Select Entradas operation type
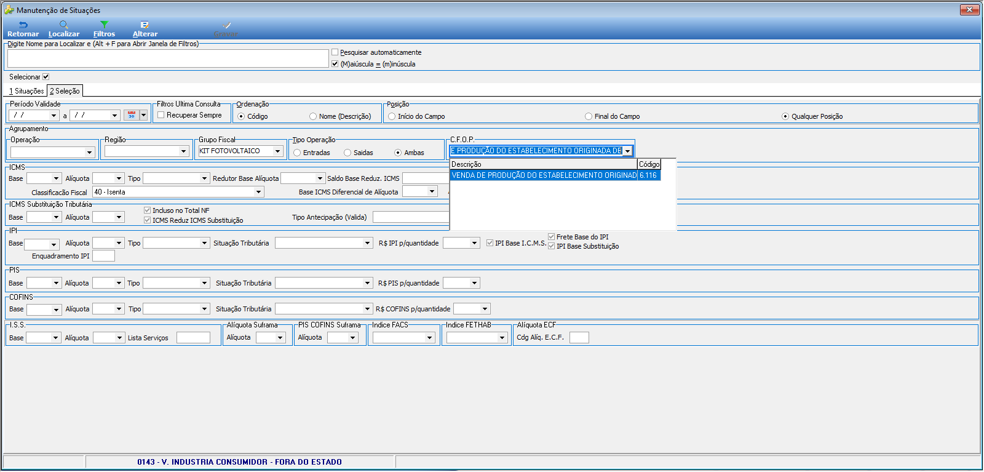The image size is (984, 472). pos(297,153)
